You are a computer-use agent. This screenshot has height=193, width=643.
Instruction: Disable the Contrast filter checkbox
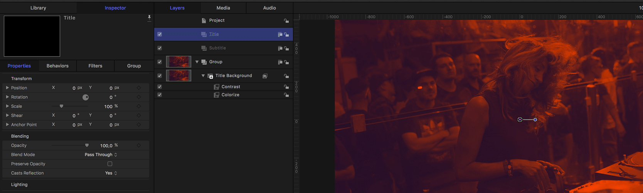point(160,87)
